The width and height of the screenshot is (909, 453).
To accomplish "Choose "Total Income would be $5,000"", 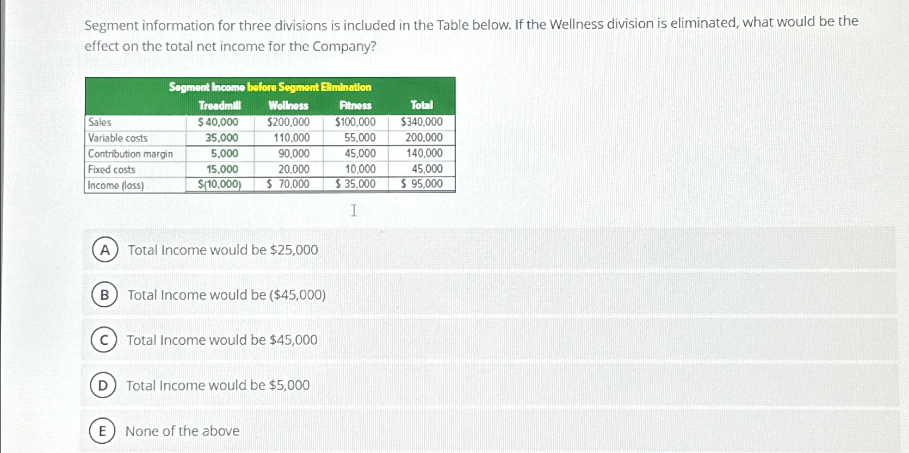I will click(218, 386).
